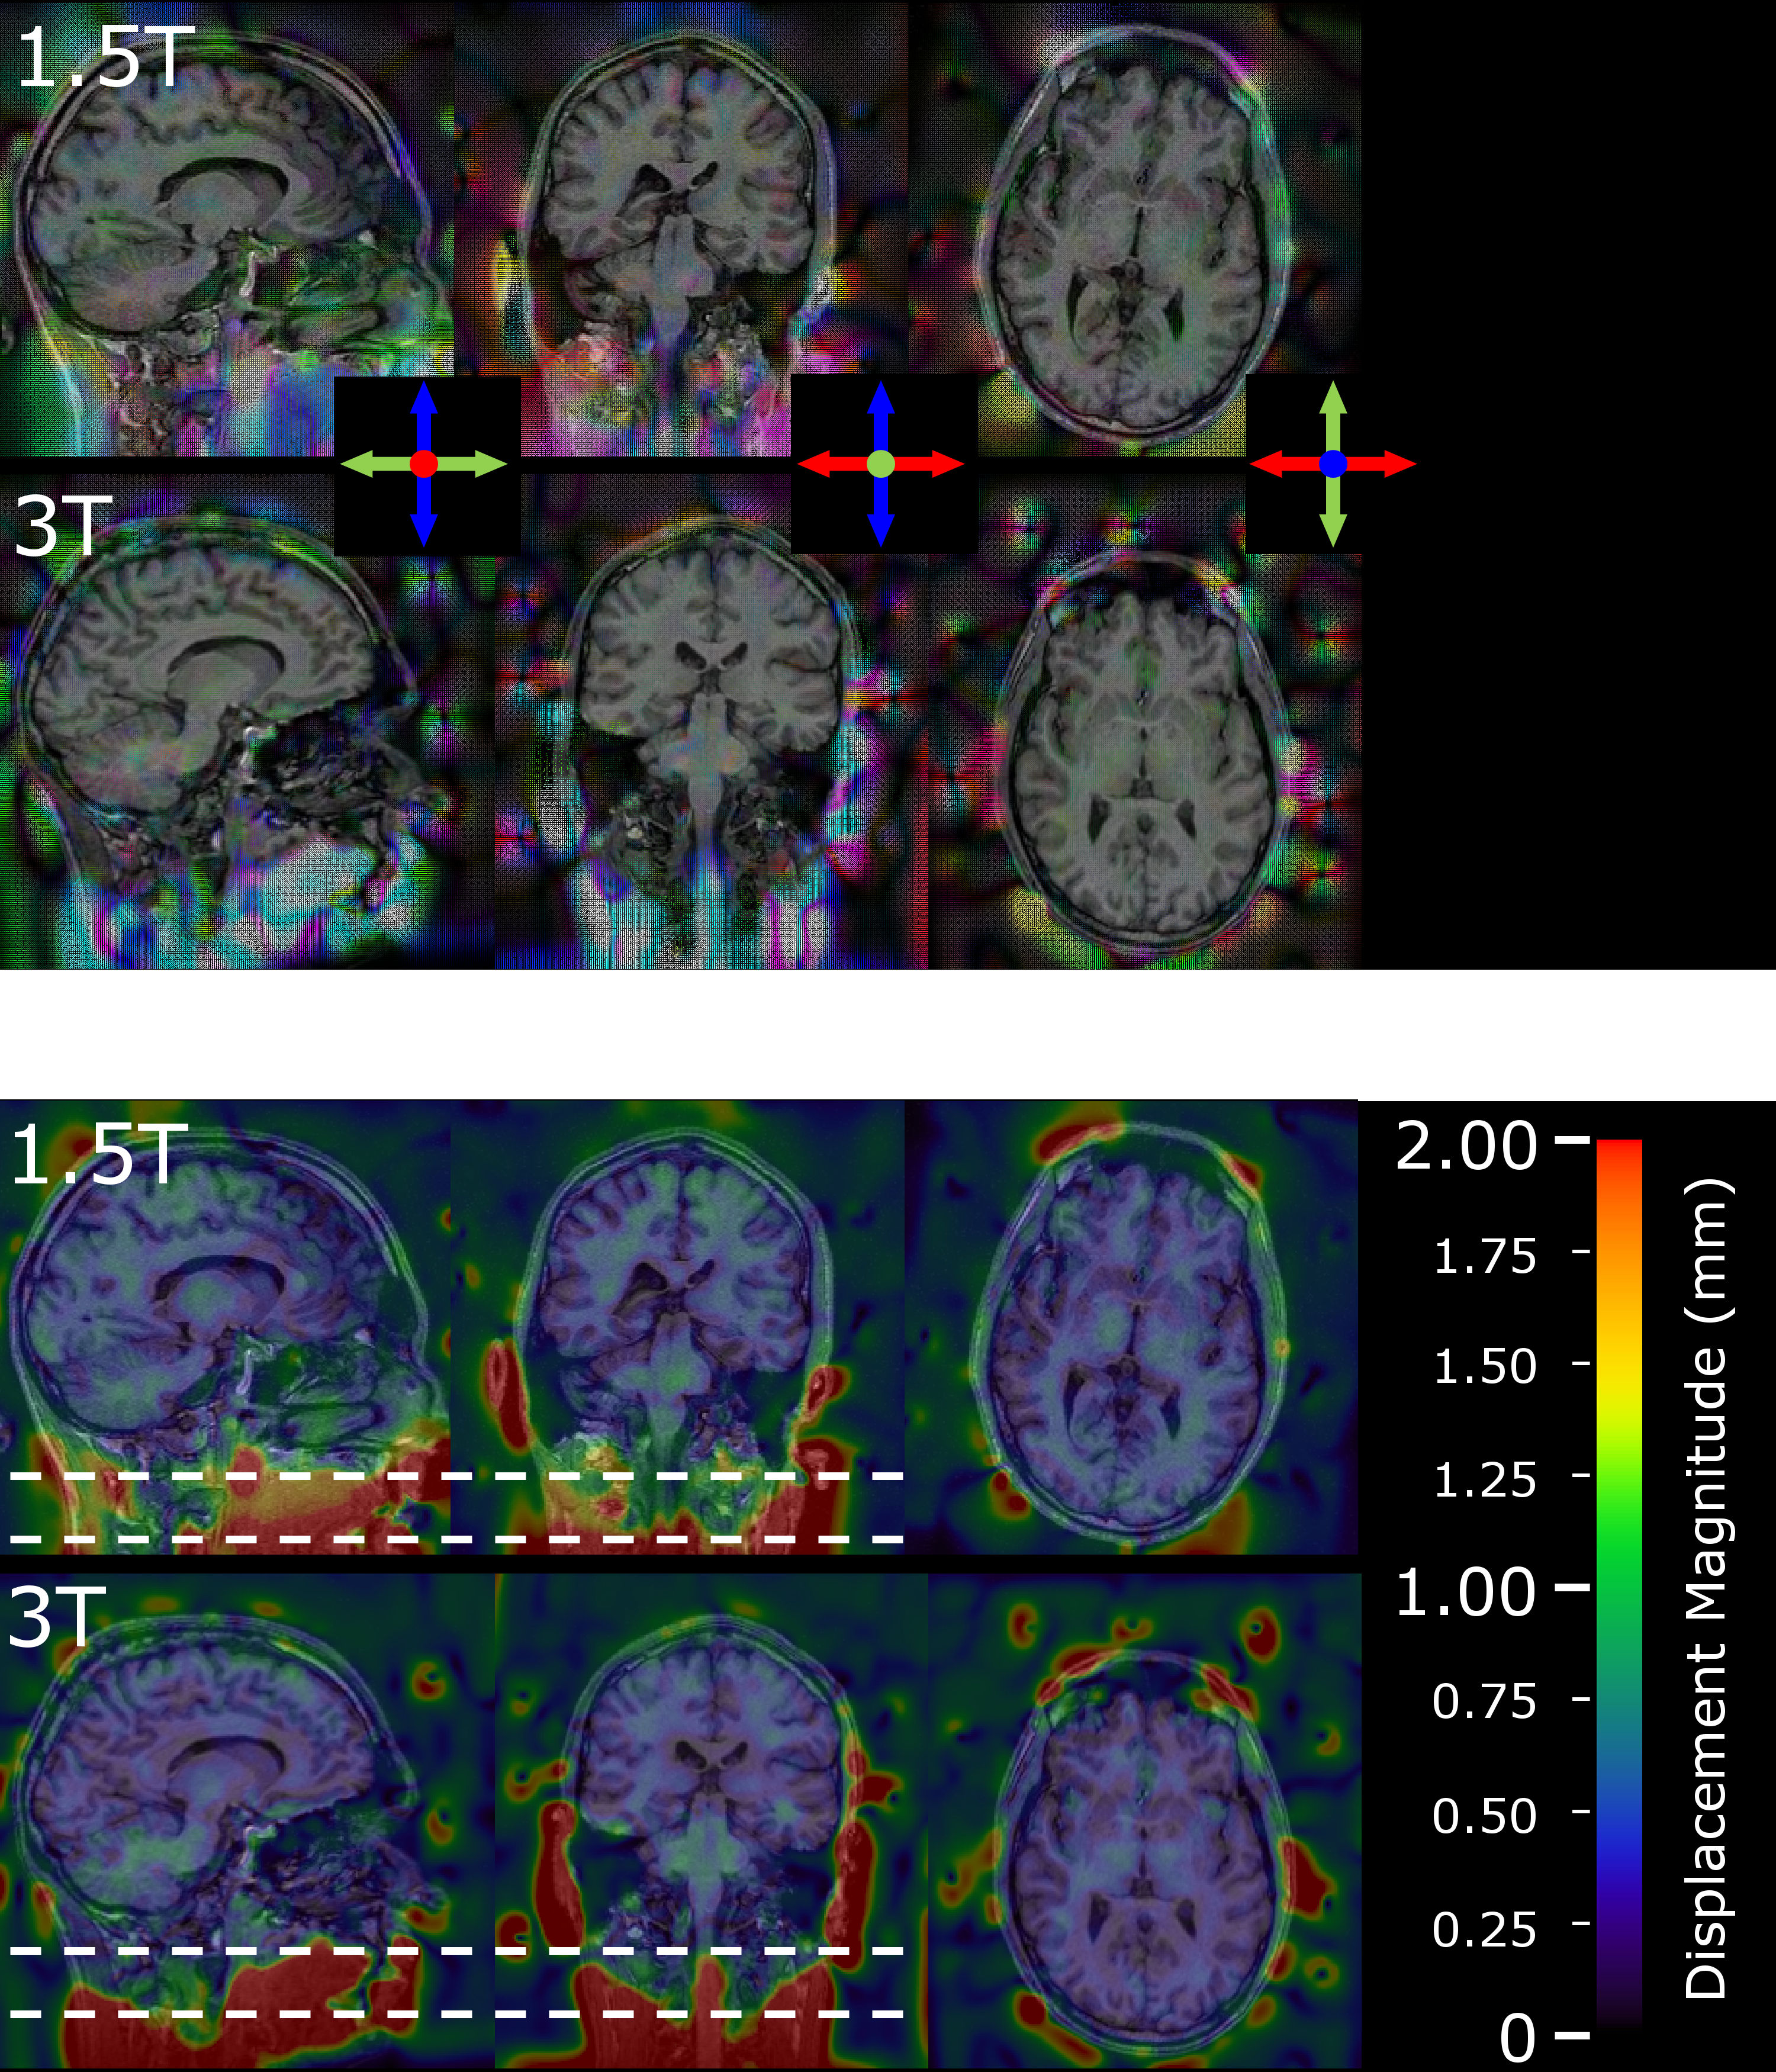Open the top-row 1.5T axial brain image
Image resolution: width=1776 pixels, height=2072 pixels.
(x=1134, y=230)
